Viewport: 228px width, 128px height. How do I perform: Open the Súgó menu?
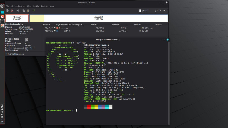(x=51, y=6)
